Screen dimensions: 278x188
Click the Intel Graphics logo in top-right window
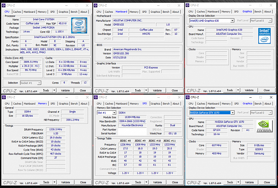pos(264,36)
